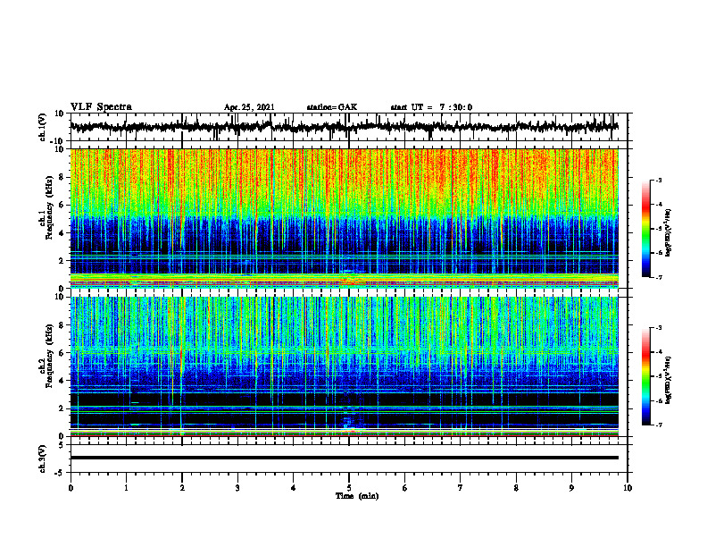Click the ch.1 waveform trace at the top
Image resolution: width=707 pixels, height=547 pixels.
(344, 127)
